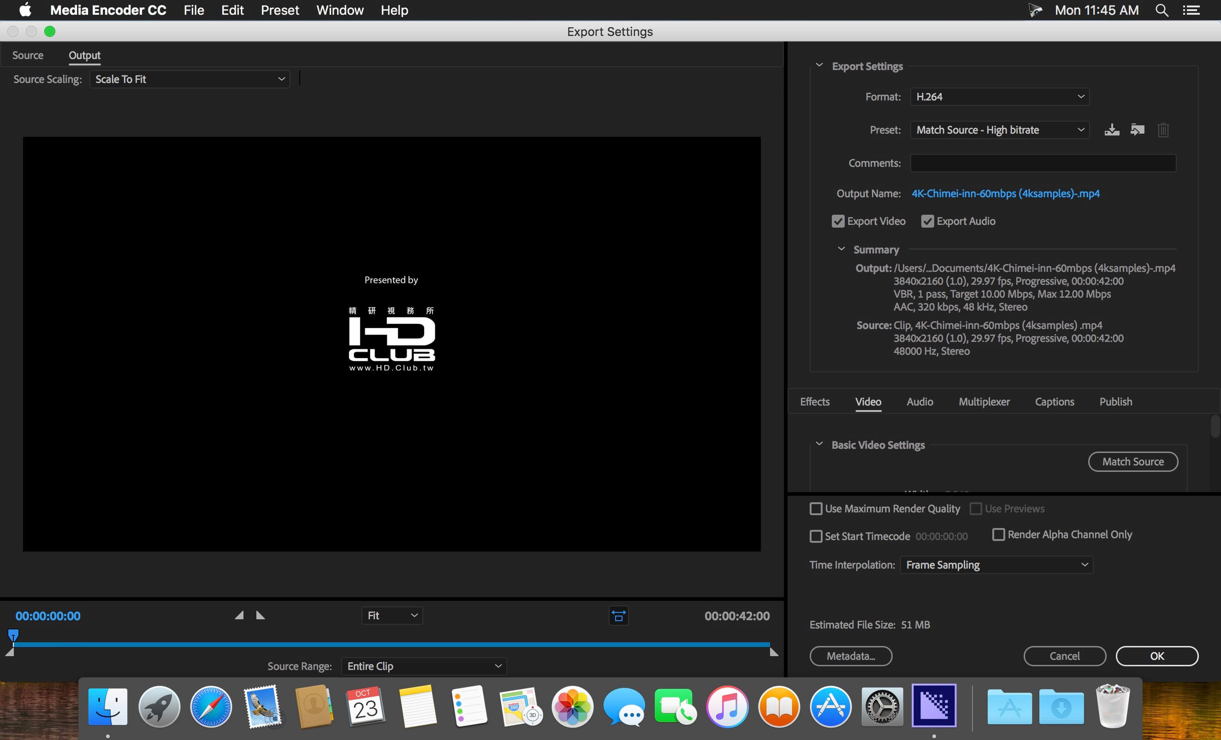Click the Export Audio checkbox icon
1221x740 pixels.
click(927, 221)
